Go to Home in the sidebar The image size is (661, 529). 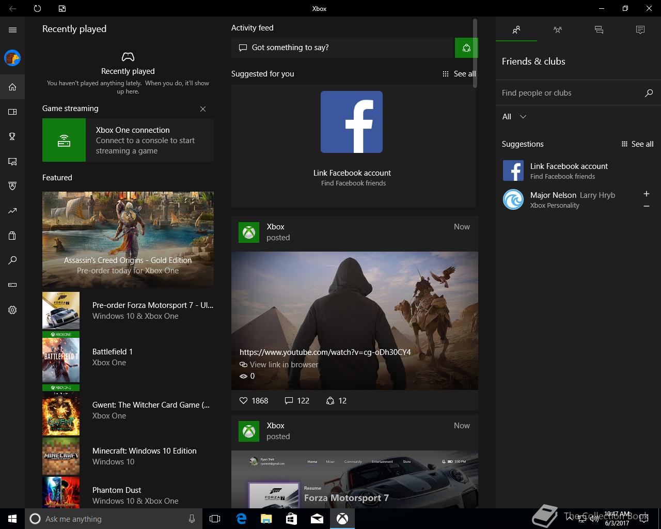pyautogui.click(x=12, y=87)
